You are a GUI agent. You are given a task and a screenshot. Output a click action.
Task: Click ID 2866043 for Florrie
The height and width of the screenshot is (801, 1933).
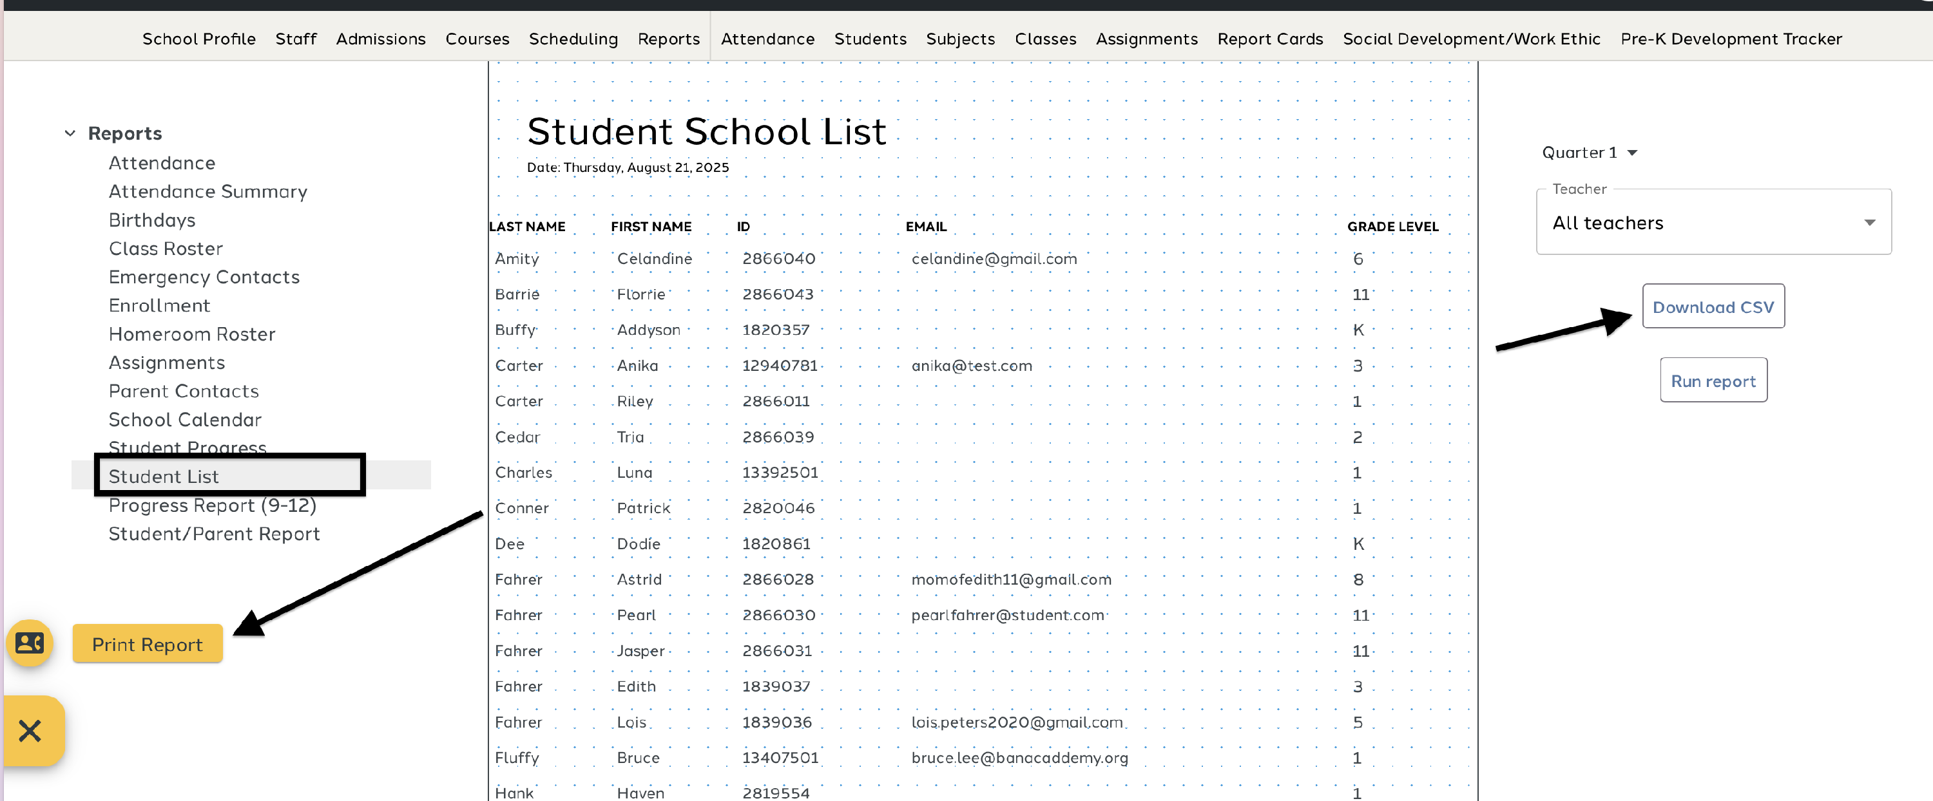coord(778,294)
